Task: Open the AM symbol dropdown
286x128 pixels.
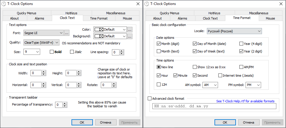Action: (x=210, y=85)
